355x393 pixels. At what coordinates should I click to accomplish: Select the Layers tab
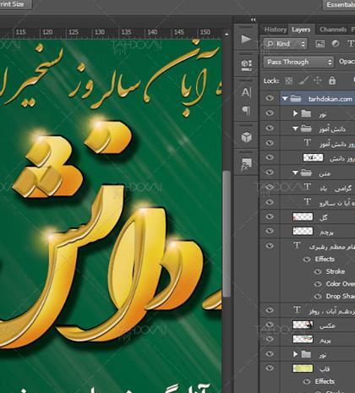point(301,30)
